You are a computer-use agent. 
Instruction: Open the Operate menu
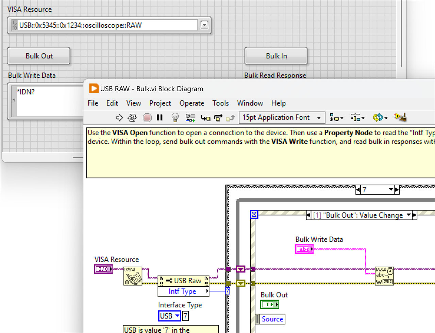click(192, 103)
